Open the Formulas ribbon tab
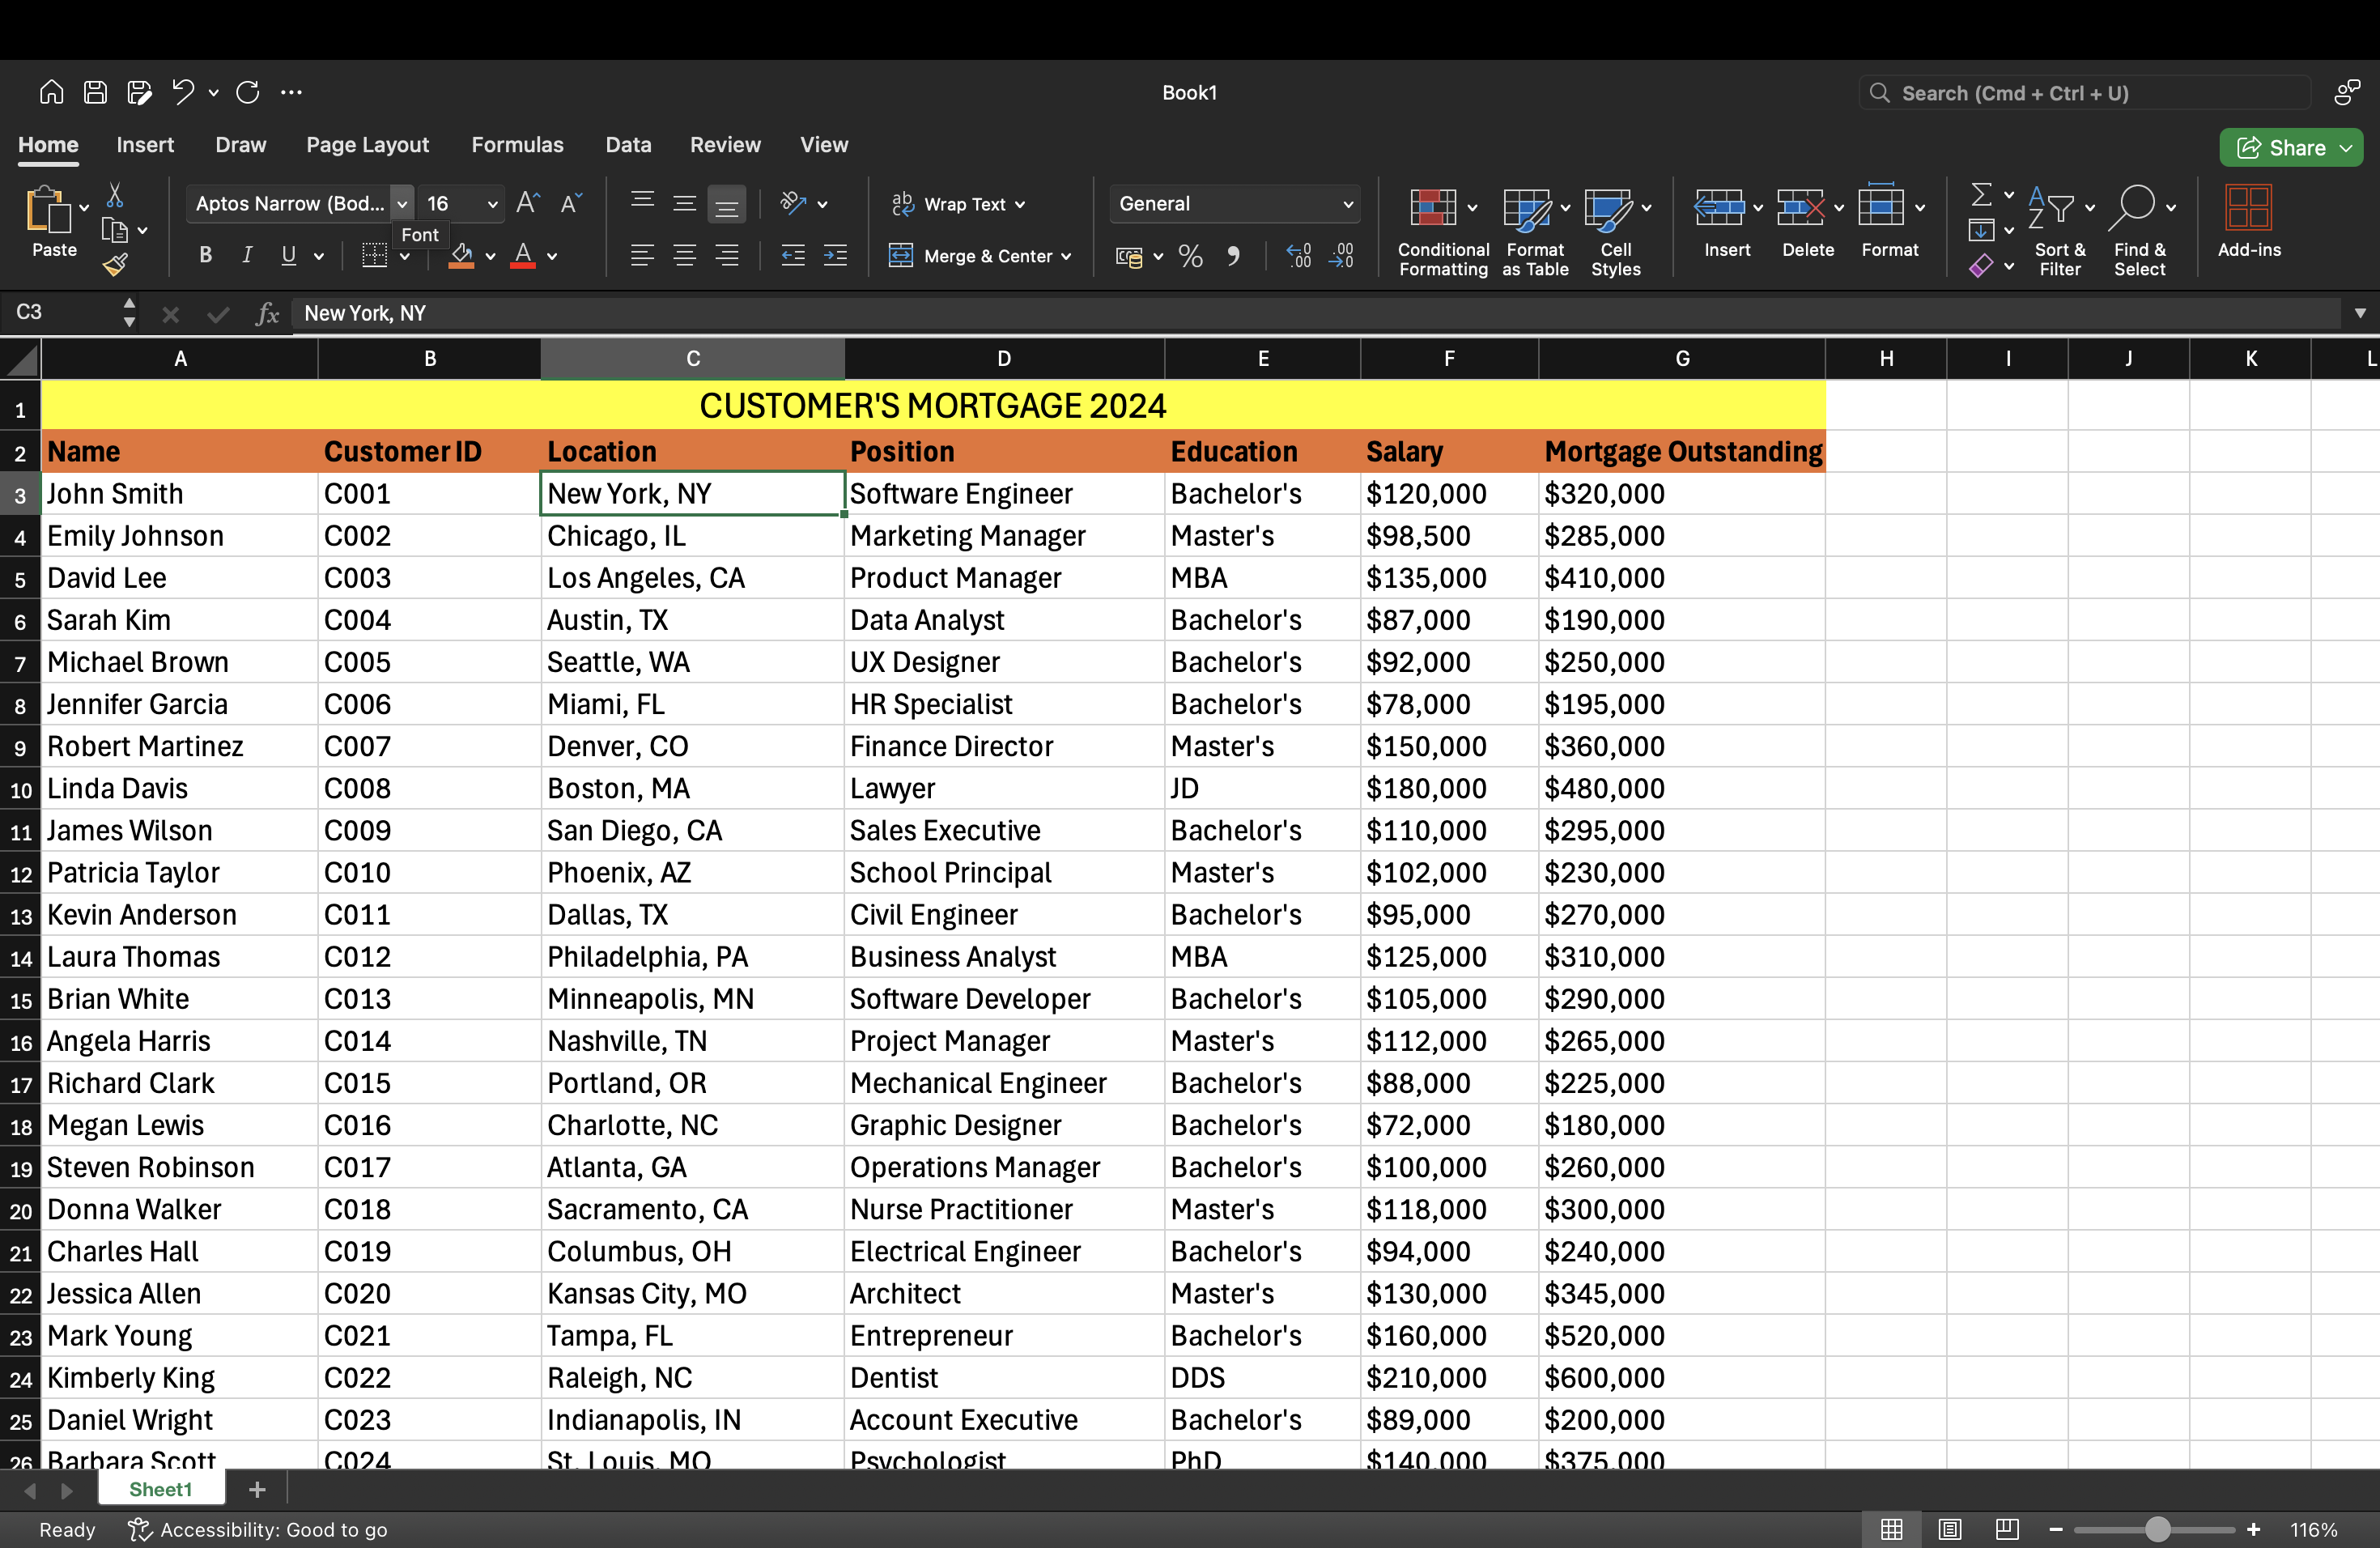 click(x=517, y=145)
